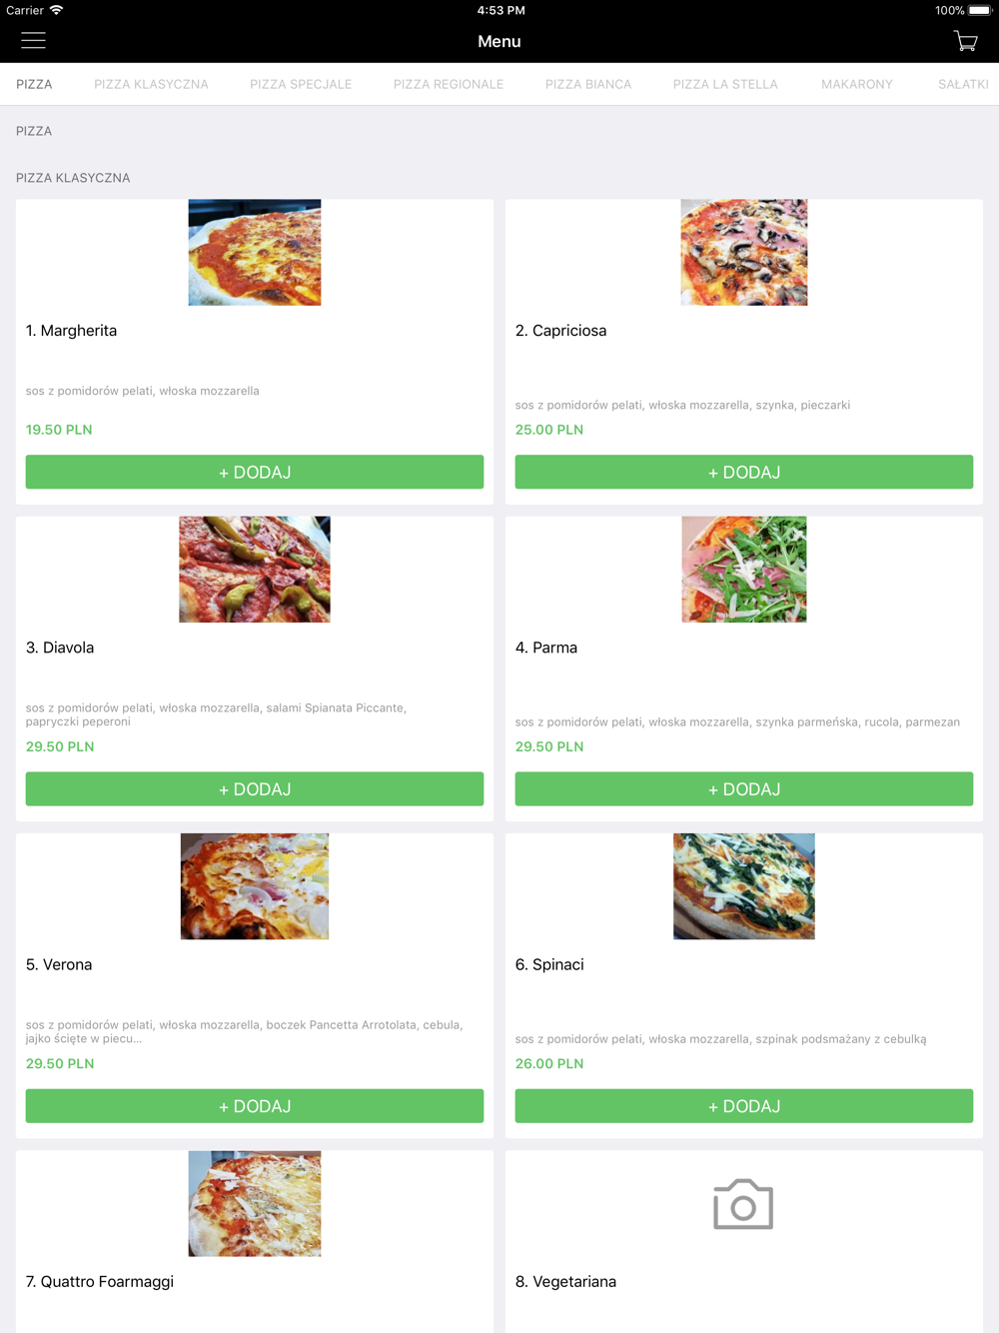Add Capriciosa to cart with Dodaj
The height and width of the screenshot is (1333, 999).
pos(744,472)
